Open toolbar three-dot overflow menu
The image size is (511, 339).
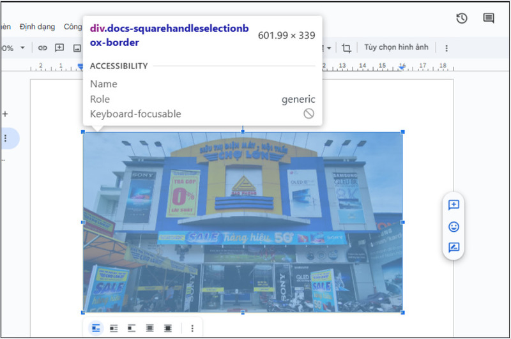(x=446, y=48)
